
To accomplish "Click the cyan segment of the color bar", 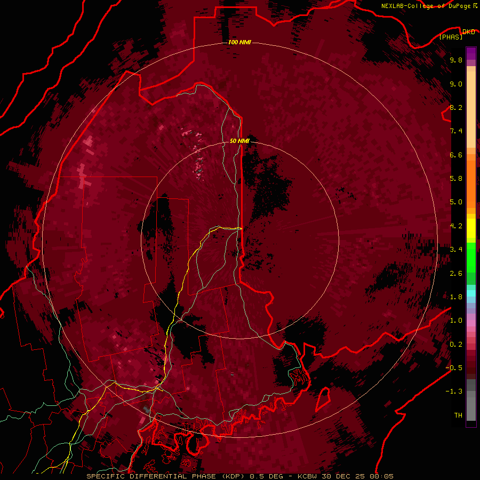I will 471,293.
